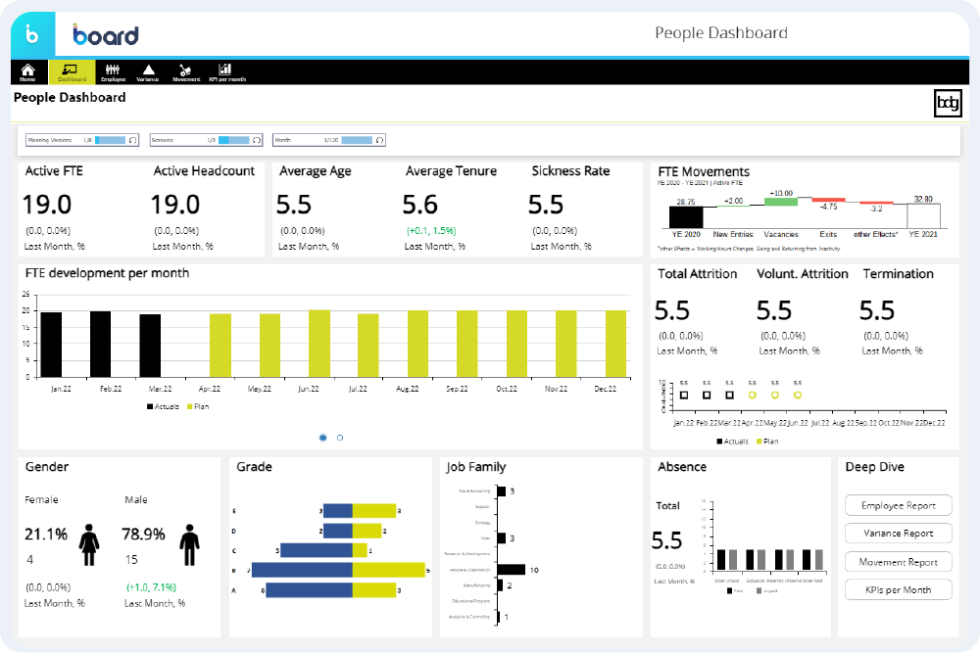Screen dimensions: 980x653
Task: Click the Deep Dive panel title
Action: pos(874,468)
